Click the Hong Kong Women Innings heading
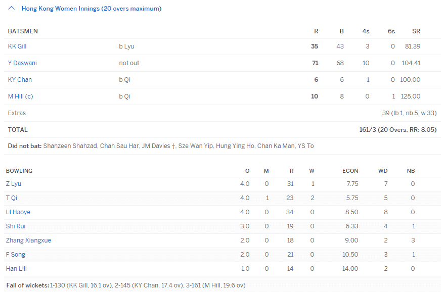Viewport: 445px width, 292px height. tap(92, 9)
